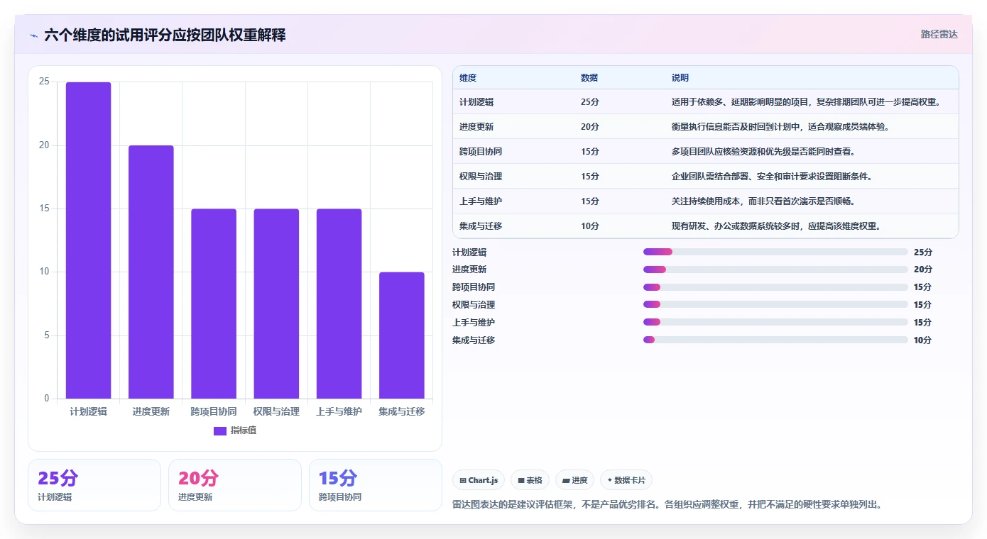Select the 数据卡片 chip
The image size is (987, 539).
coord(626,480)
